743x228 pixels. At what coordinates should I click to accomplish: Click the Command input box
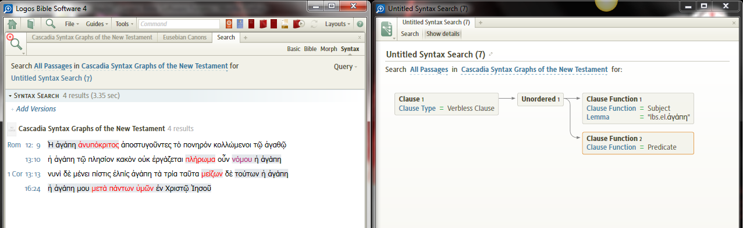point(180,24)
